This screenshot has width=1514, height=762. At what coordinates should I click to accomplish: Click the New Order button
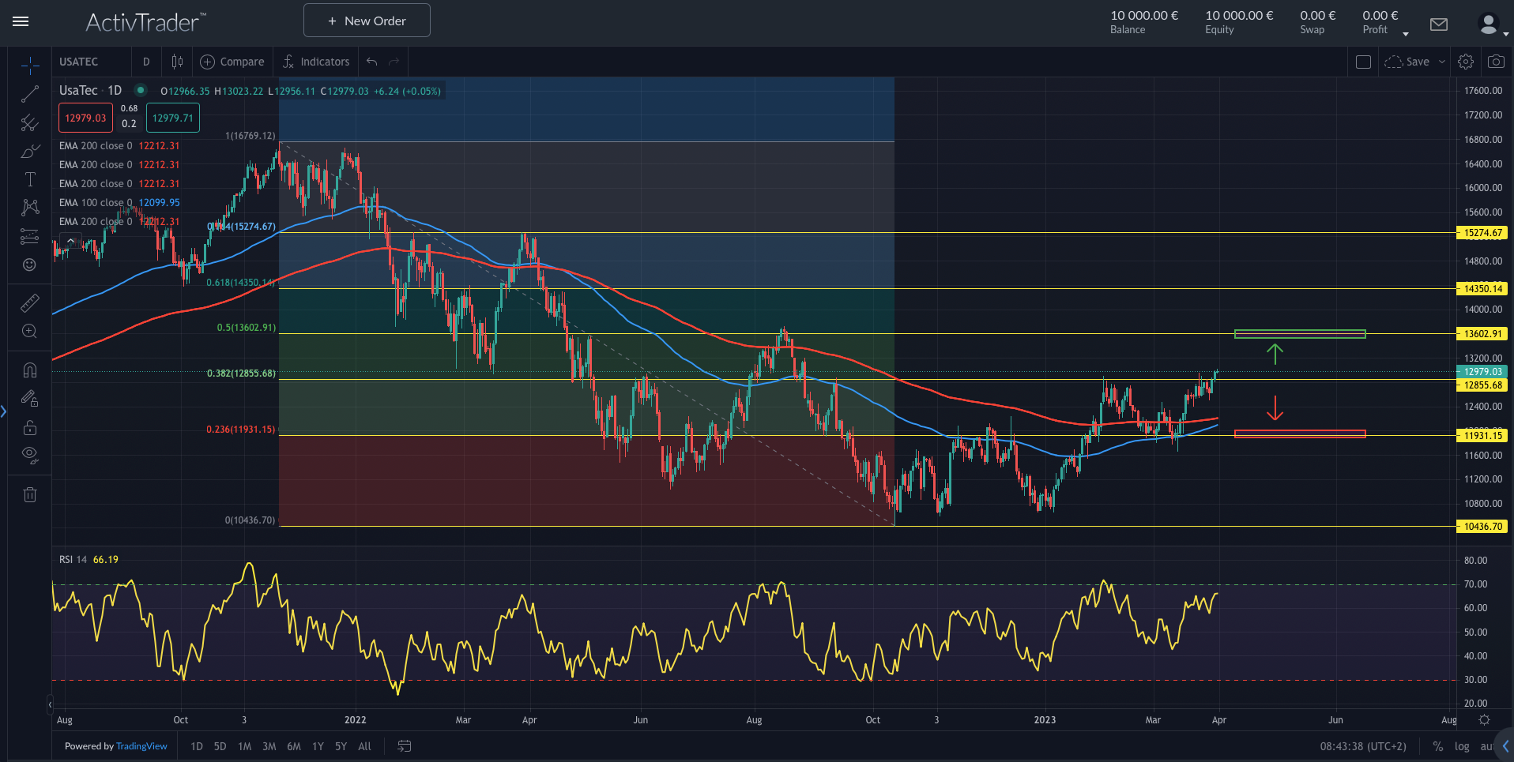click(x=366, y=20)
